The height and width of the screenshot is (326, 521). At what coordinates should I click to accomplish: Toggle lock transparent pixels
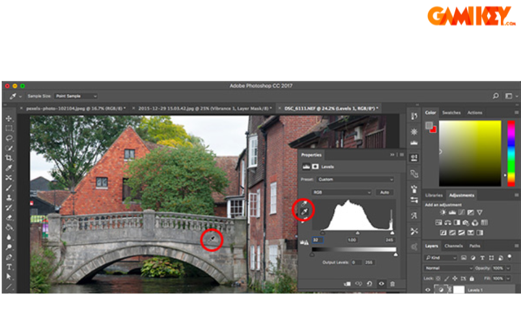[438, 278]
